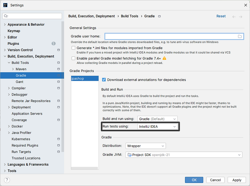Apply the changed Gradle settings
The height and width of the screenshot is (186, 250).
[237, 180]
